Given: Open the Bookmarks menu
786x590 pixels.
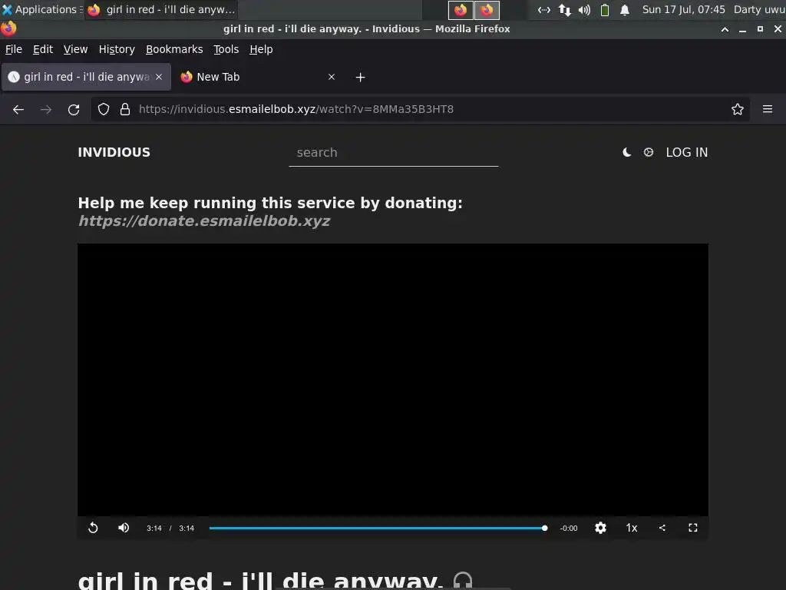Looking at the screenshot, I should pos(174,49).
